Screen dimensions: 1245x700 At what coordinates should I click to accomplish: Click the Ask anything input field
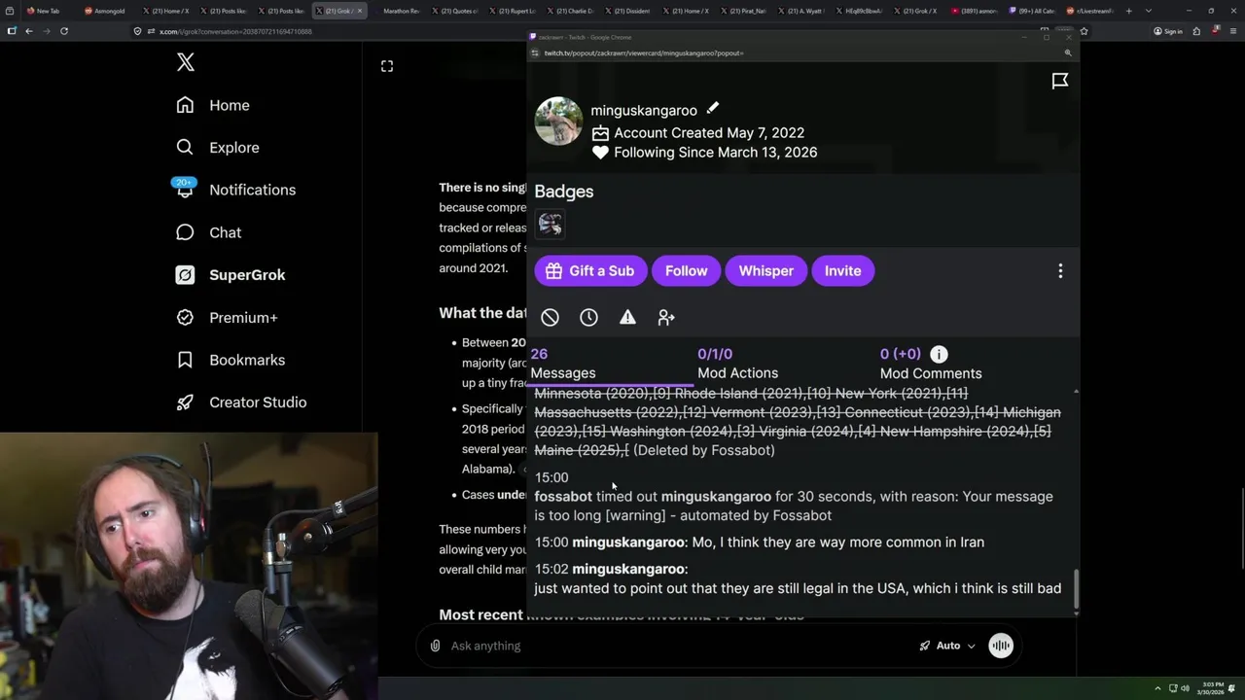(x=681, y=646)
